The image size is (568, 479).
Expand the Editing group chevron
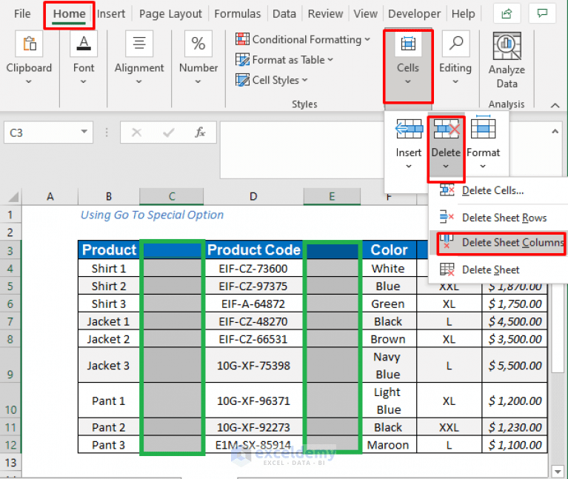tap(455, 82)
